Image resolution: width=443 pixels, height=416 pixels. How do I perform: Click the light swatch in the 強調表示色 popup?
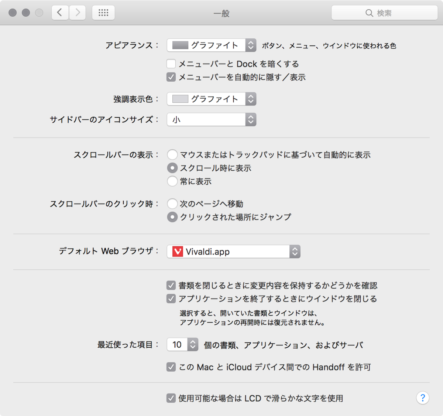tap(180, 99)
